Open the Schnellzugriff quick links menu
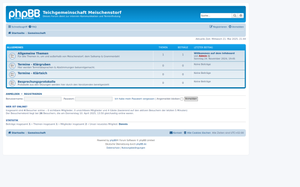This screenshot has height=187, width=300. (18, 27)
